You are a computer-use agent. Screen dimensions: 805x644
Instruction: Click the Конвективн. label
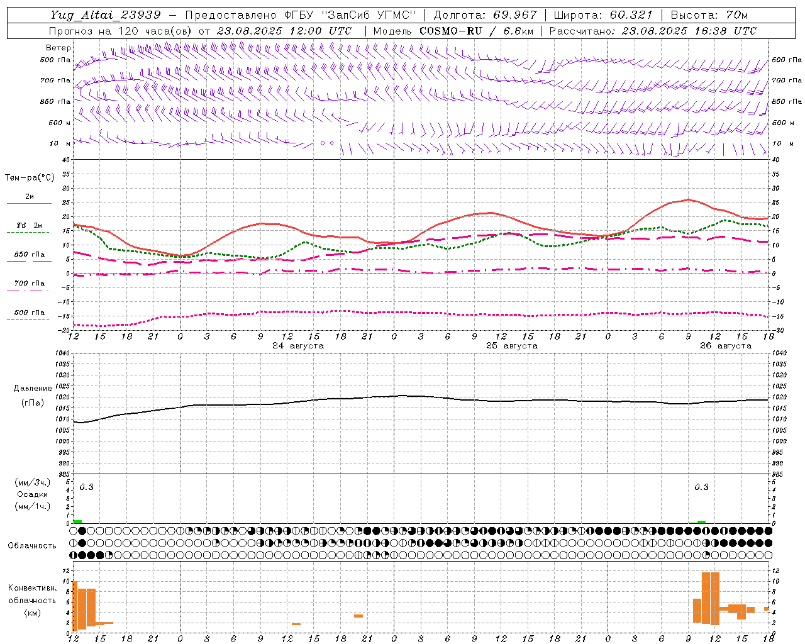(33, 588)
